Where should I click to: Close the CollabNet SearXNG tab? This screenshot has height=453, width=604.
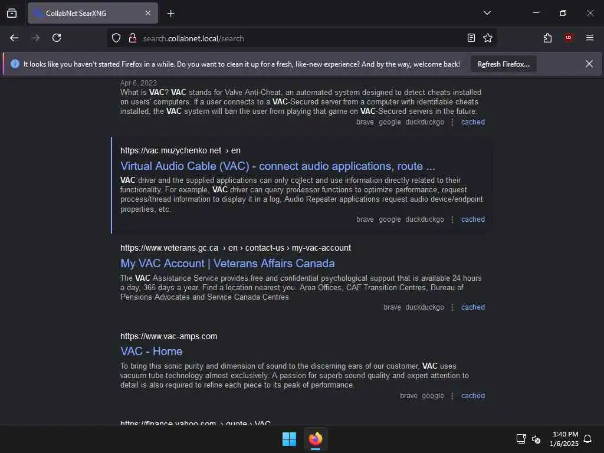pyautogui.click(x=148, y=13)
